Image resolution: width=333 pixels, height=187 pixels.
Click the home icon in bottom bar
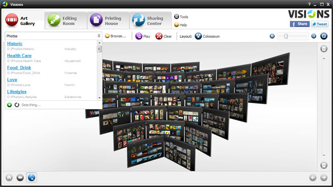tap(9, 177)
